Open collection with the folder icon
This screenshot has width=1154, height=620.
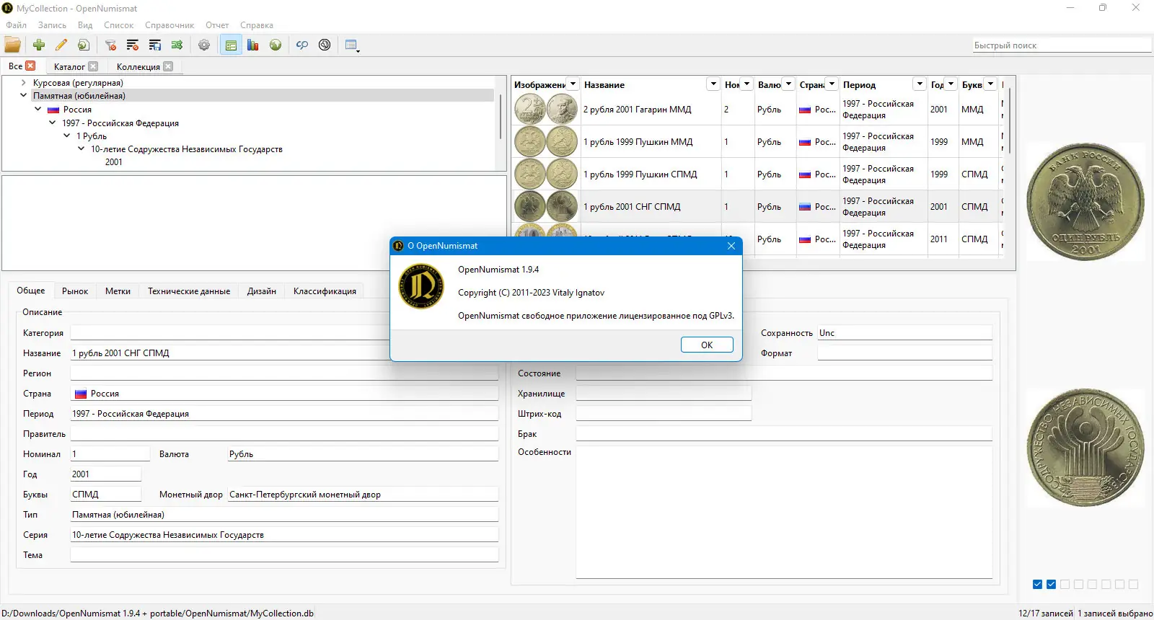tap(13, 45)
